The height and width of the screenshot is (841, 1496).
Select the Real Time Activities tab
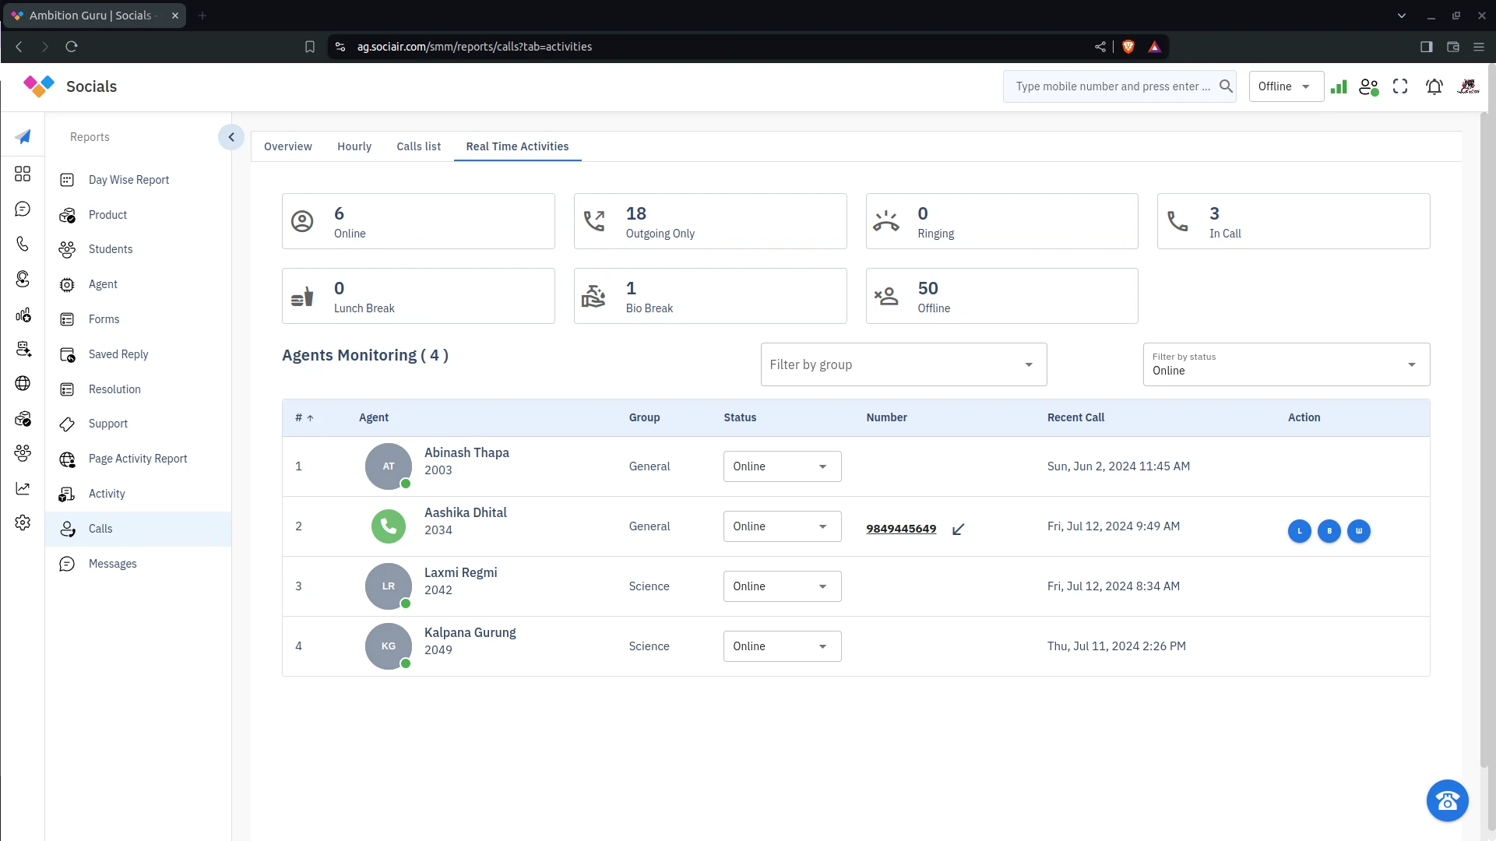(x=517, y=146)
